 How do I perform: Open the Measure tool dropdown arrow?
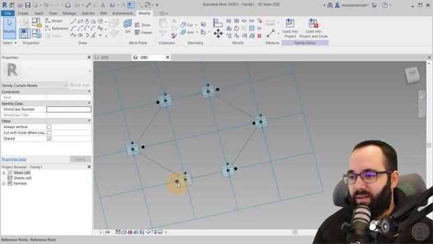pos(278,33)
